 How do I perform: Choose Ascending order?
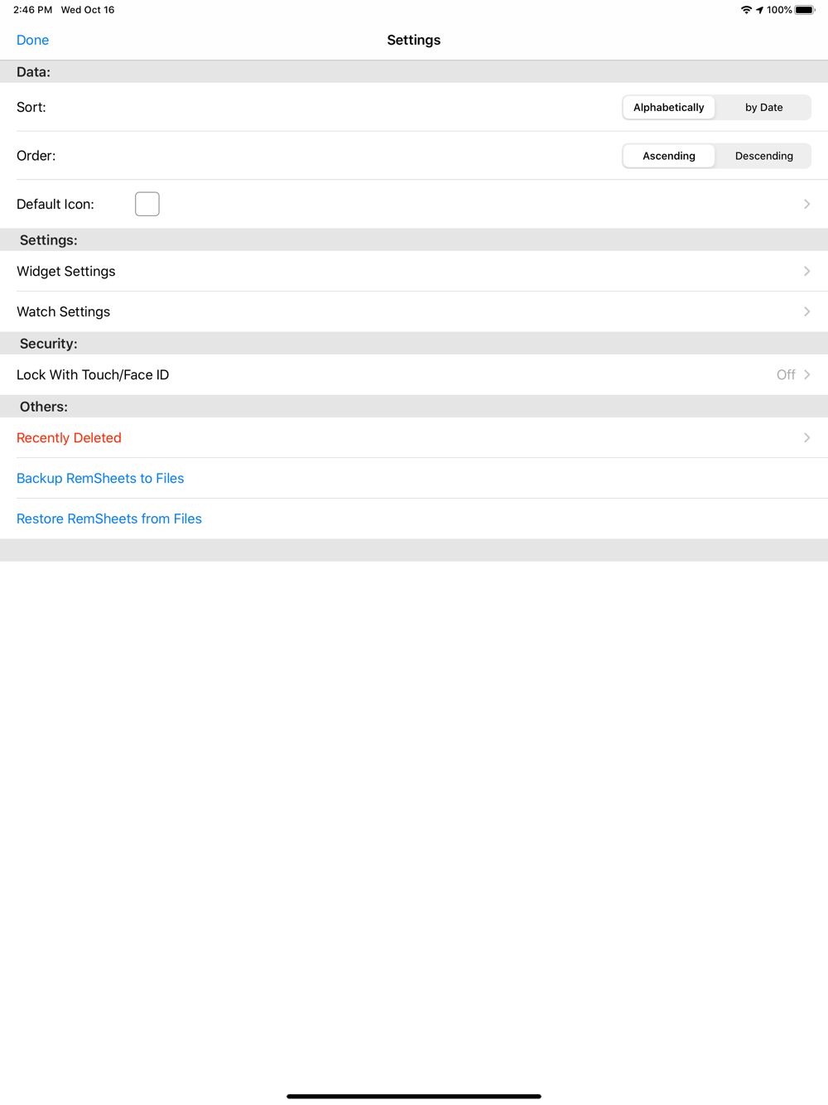click(669, 156)
